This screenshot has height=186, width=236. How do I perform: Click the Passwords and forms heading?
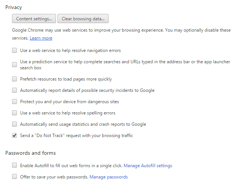[30, 153]
